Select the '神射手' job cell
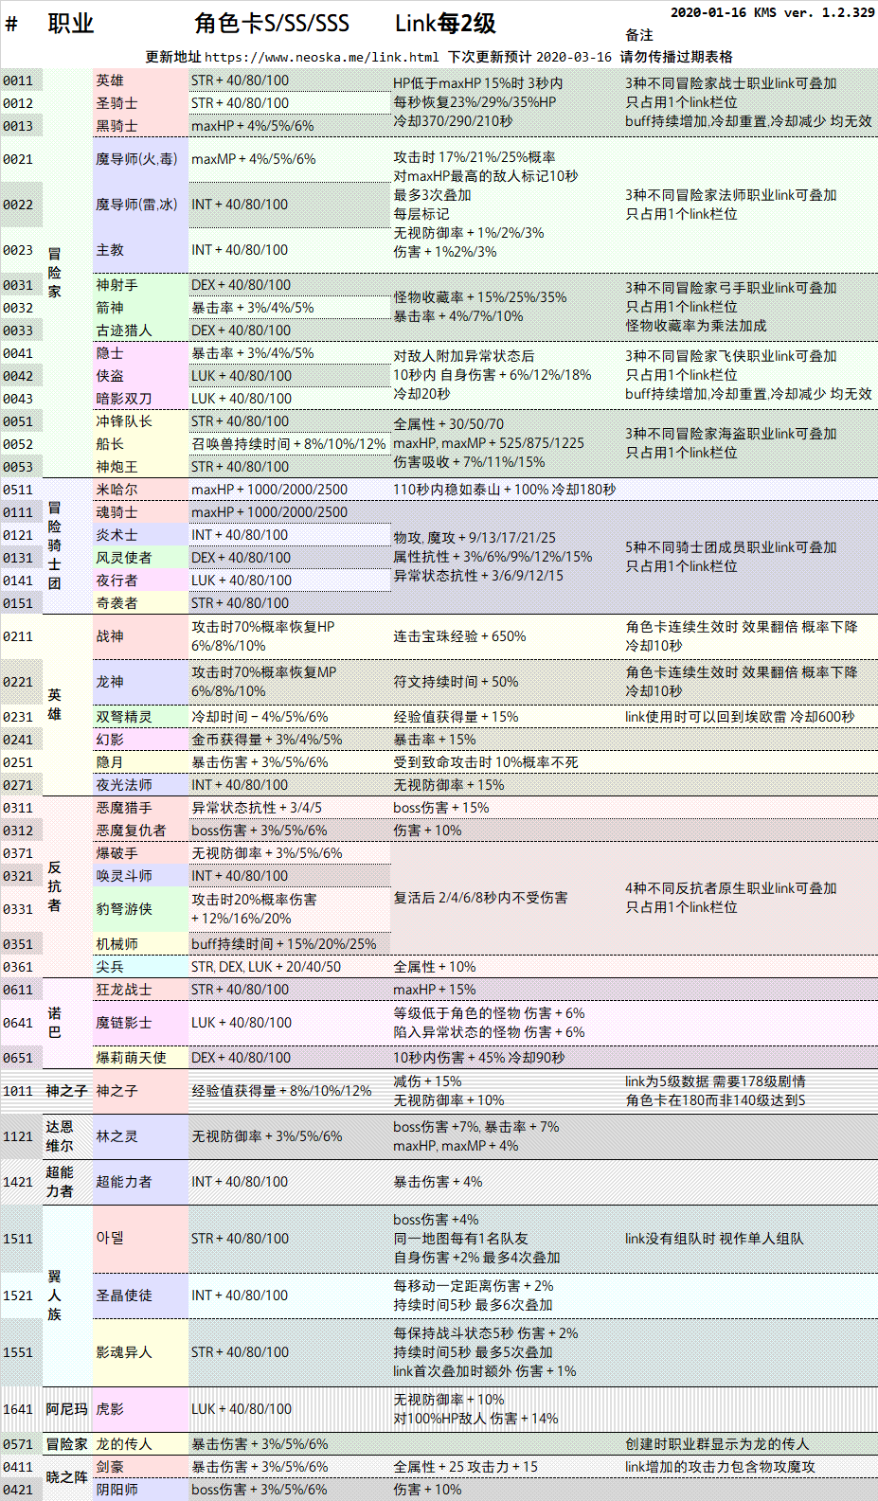The height and width of the screenshot is (1501, 878). 140,285
